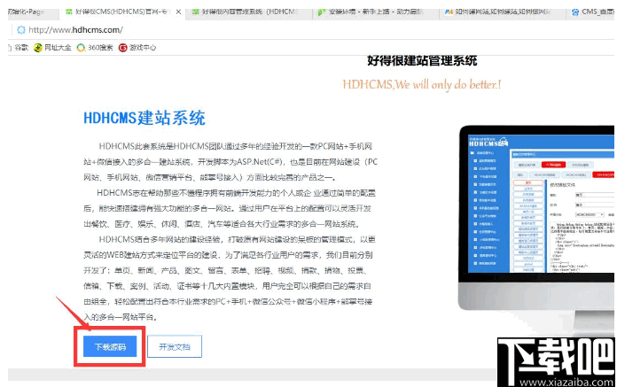Screen dimensions: 617x387
Task: Open the 游戏中心 bookmark
Action: coord(137,48)
